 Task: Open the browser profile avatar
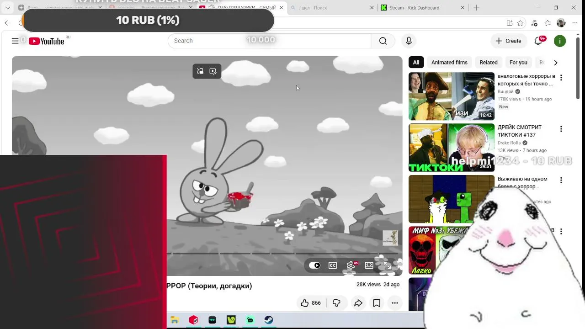coord(561,23)
